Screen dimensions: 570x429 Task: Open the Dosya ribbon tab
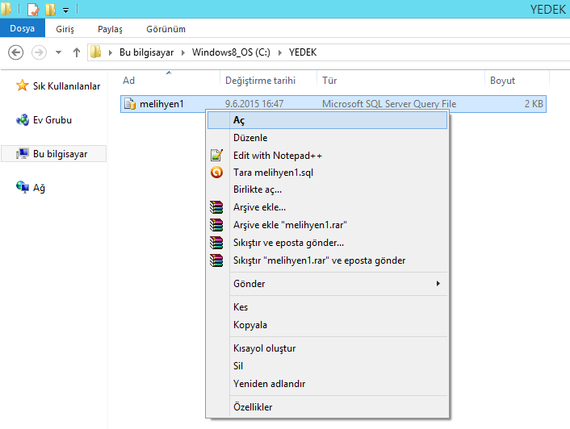23,29
